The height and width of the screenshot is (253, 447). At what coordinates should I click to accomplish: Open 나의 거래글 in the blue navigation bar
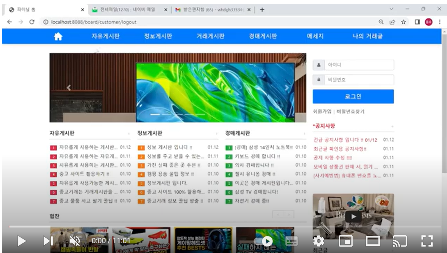(368, 36)
